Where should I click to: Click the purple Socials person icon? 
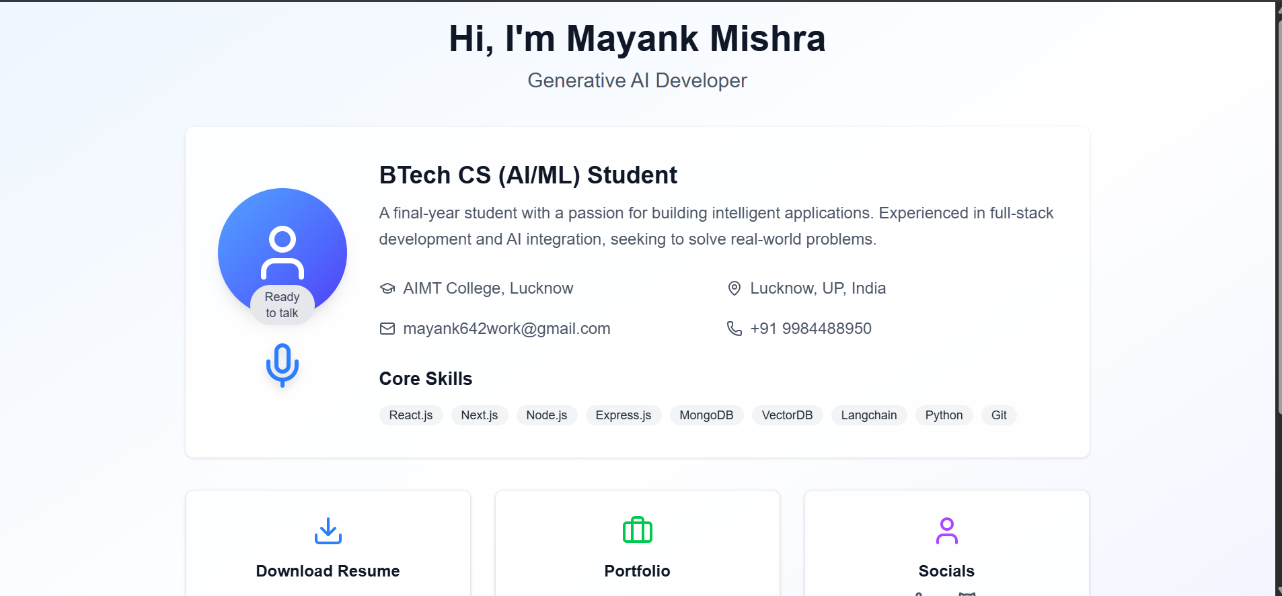(x=946, y=531)
